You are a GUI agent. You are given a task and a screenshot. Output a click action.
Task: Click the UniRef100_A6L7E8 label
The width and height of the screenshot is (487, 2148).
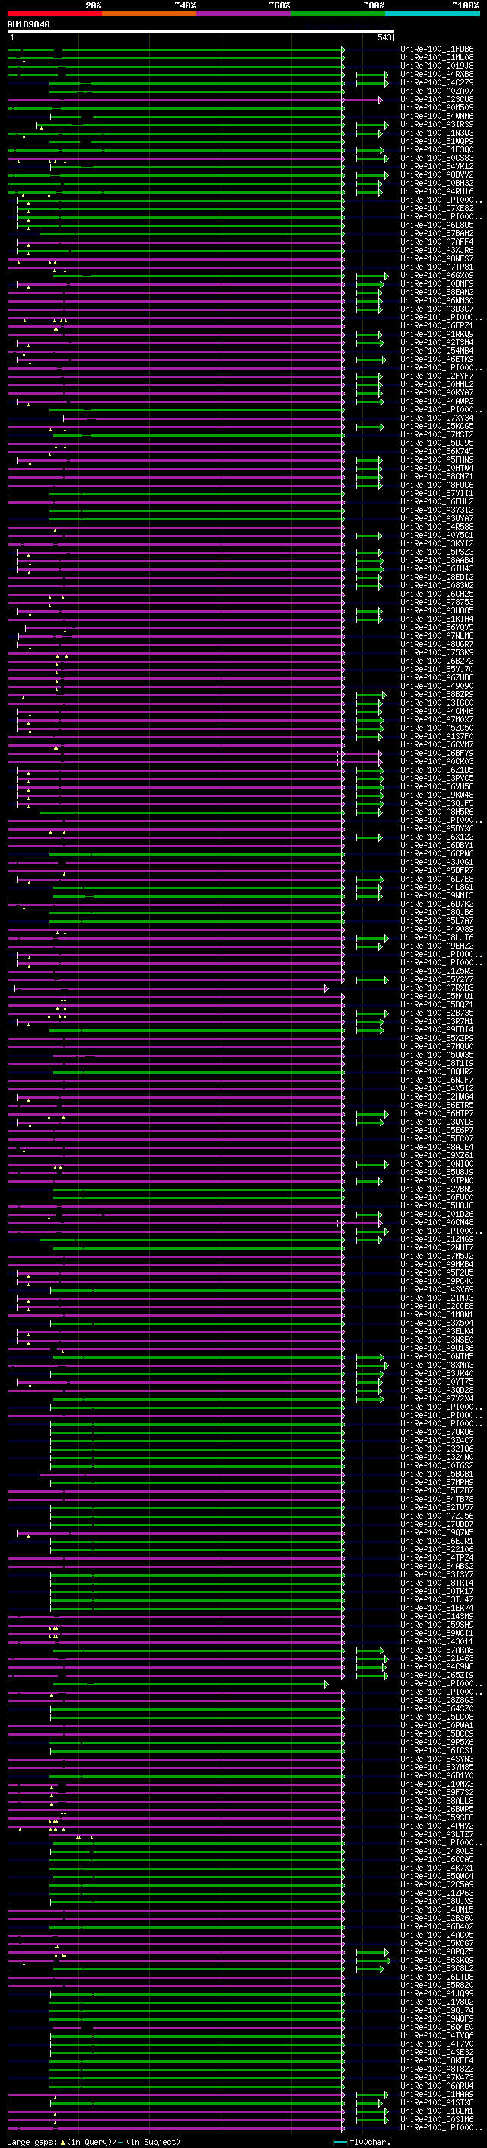click(437, 879)
